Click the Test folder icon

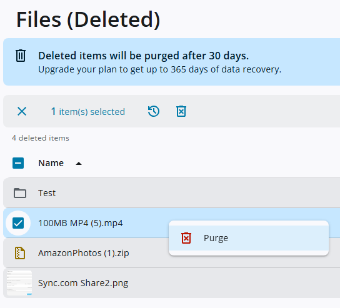pos(20,193)
